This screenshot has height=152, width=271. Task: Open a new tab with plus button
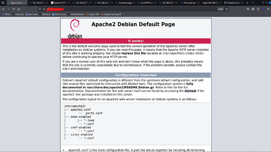pyautogui.click(x=247, y=3)
